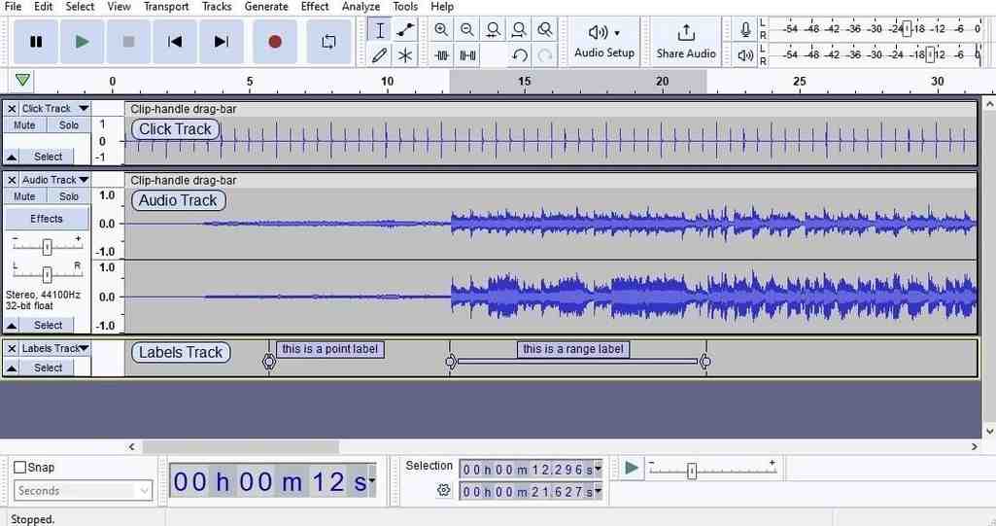996x526 pixels.
Task: Click the Audio Track gain slider
Action: (x=46, y=247)
